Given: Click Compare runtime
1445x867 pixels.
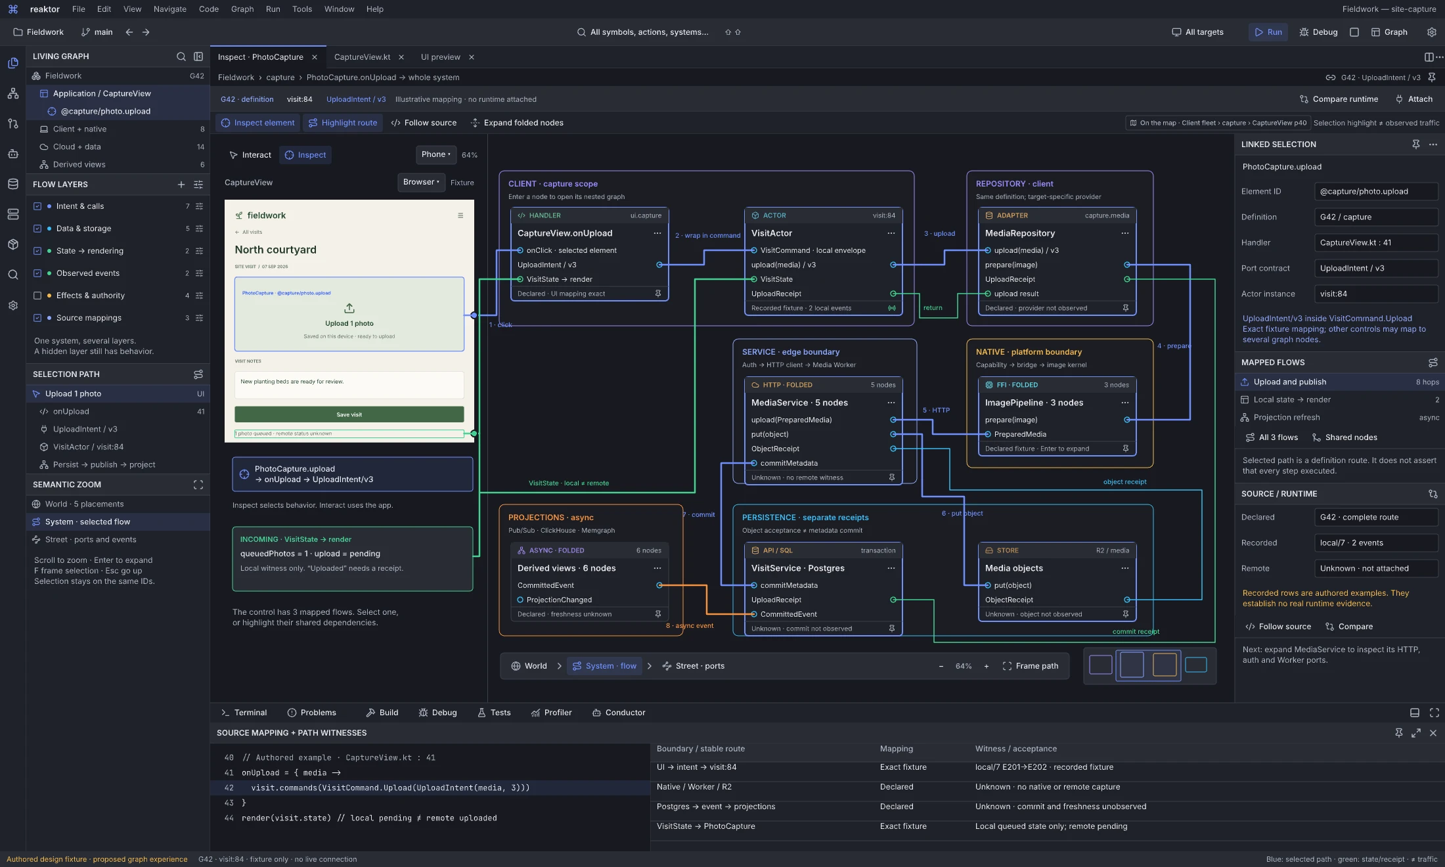Looking at the screenshot, I should pyautogui.click(x=1339, y=99).
